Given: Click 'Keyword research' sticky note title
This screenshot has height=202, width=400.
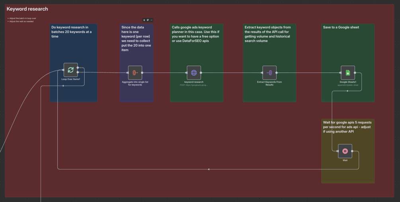Looking at the screenshot, I should click(x=27, y=9).
